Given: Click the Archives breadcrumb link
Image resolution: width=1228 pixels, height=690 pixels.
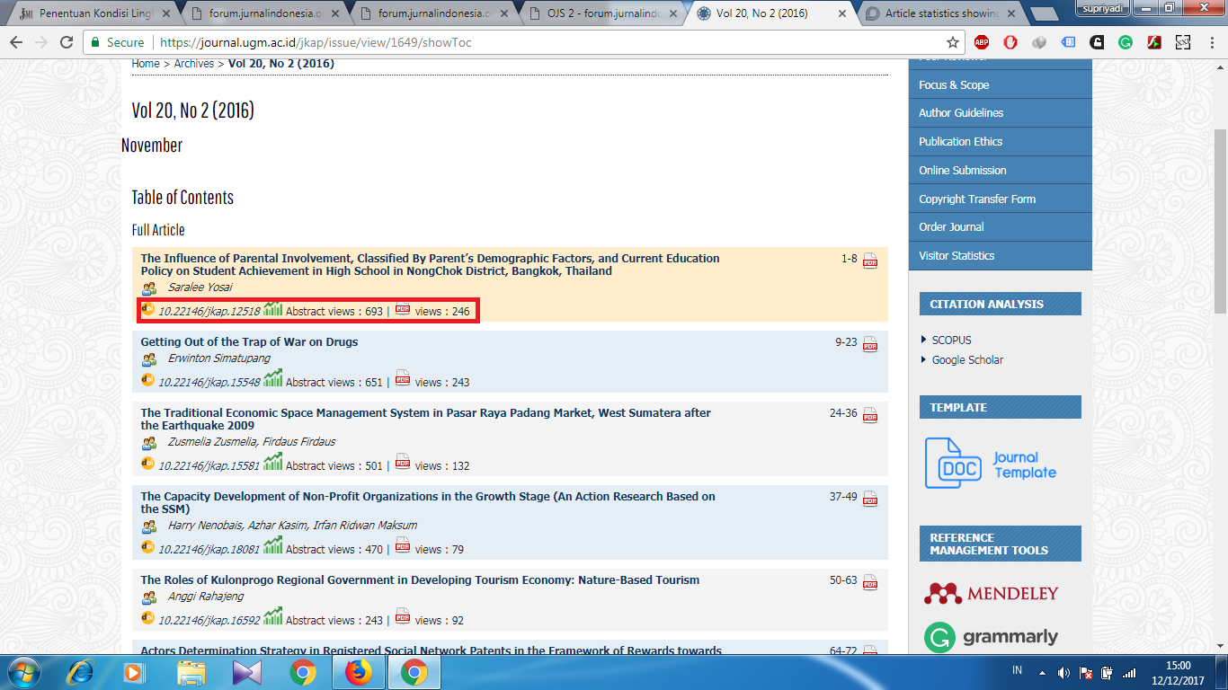Looking at the screenshot, I should (194, 64).
